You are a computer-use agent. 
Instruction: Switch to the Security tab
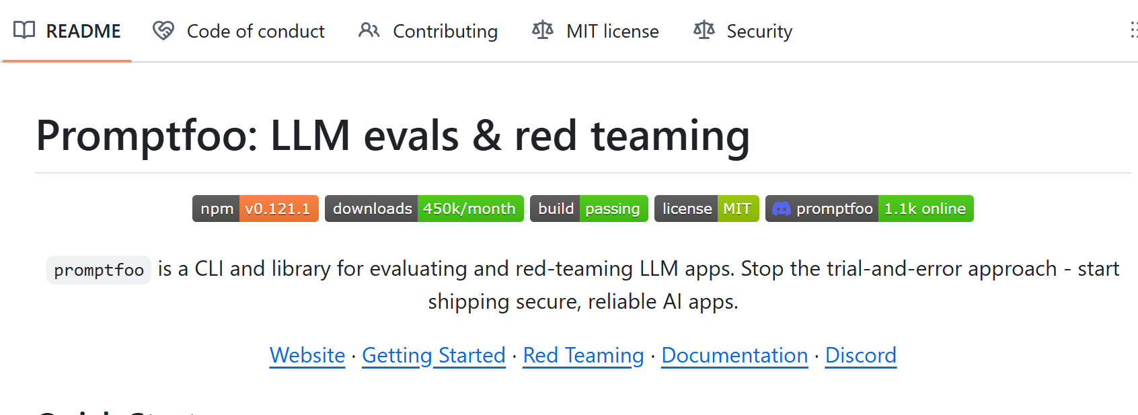(759, 32)
